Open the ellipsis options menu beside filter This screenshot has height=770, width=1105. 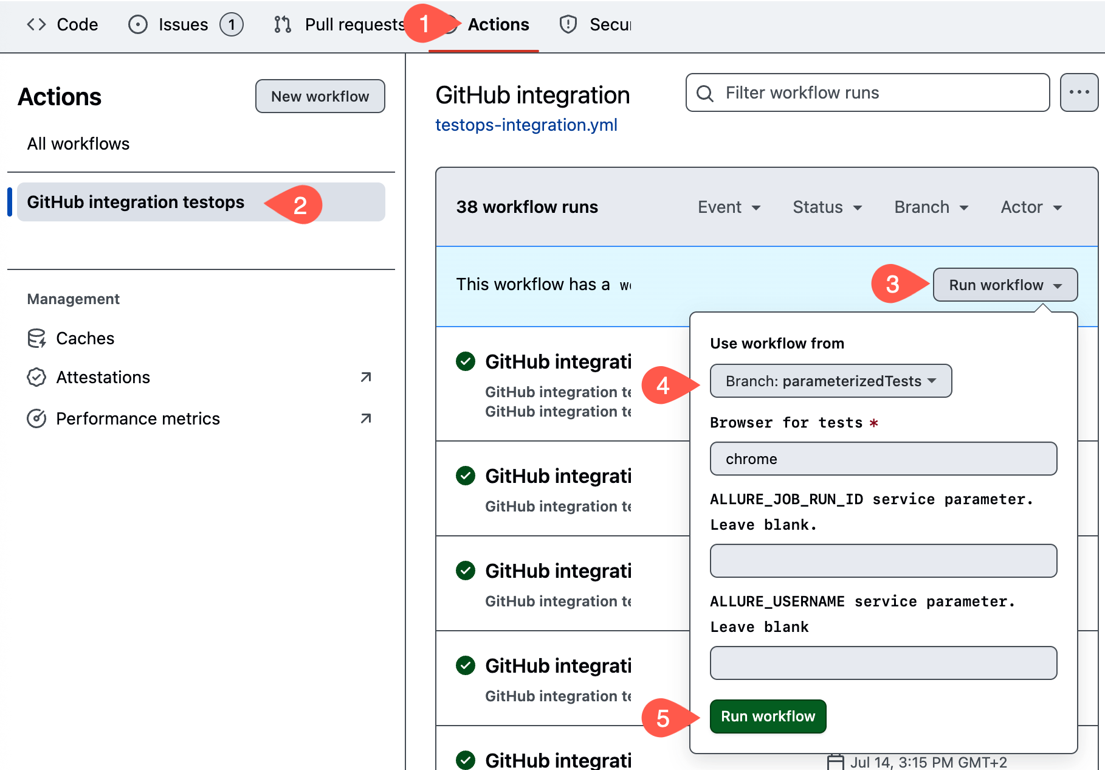pyautogui.click(x=1079, y=92)
